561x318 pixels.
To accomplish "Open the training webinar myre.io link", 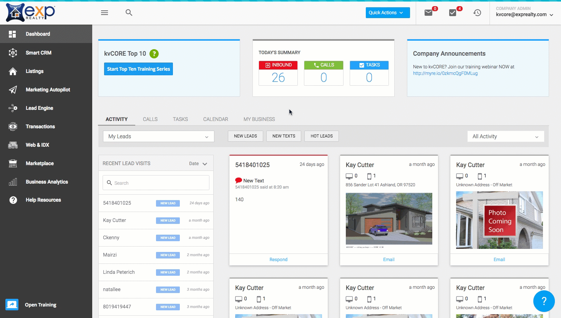I will [445, 73].
